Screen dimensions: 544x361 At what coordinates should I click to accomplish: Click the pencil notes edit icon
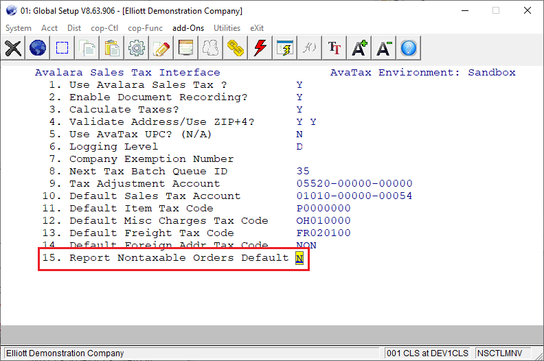pyautogui.click(x=161, y=47)
